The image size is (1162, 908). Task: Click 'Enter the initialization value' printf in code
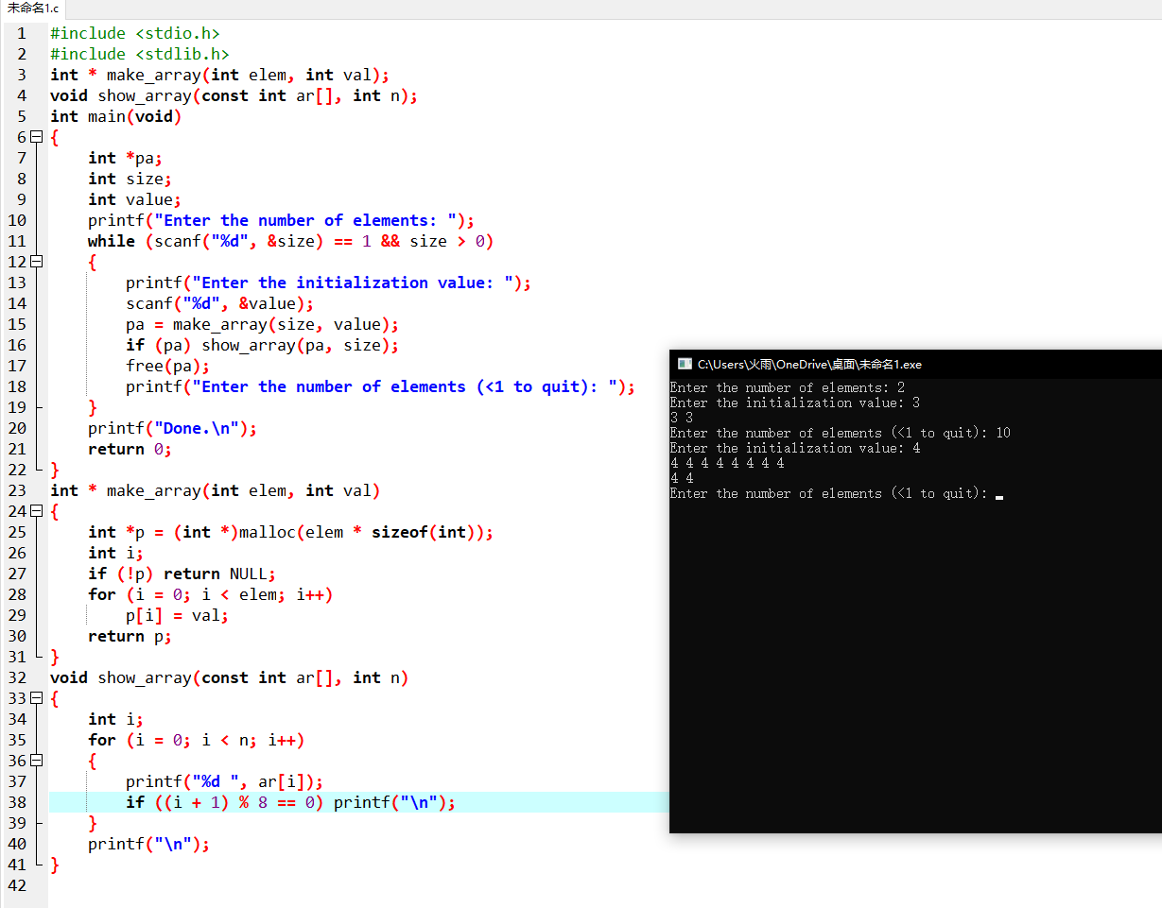pyautogui.click(x=329, y=283)
